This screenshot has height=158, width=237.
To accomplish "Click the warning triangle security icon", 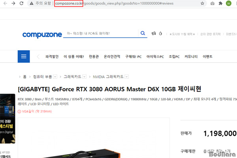I will (x=32, y=3).
